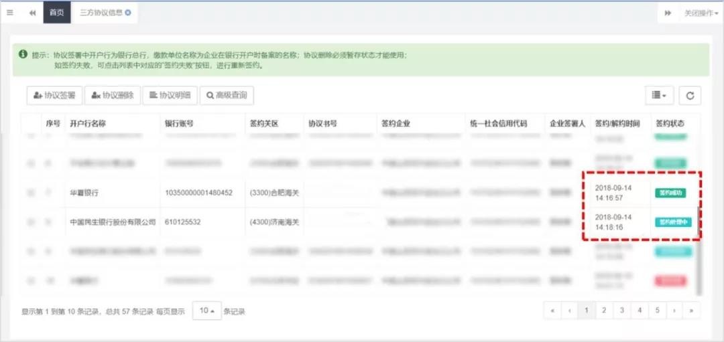Go to pagination page 5
The width and height of the screenshot is (724, 342).
[657, 311]
